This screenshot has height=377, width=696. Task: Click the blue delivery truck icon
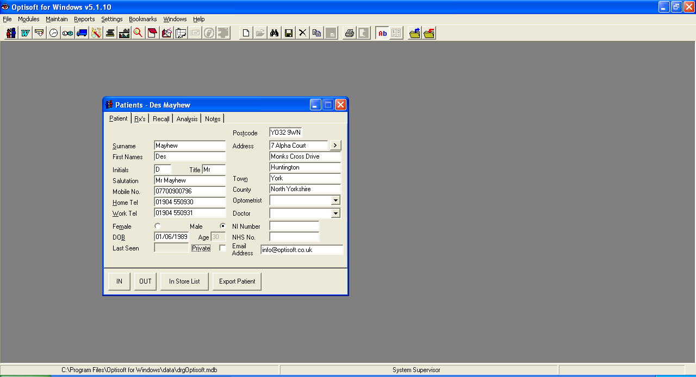pos(82,33)
